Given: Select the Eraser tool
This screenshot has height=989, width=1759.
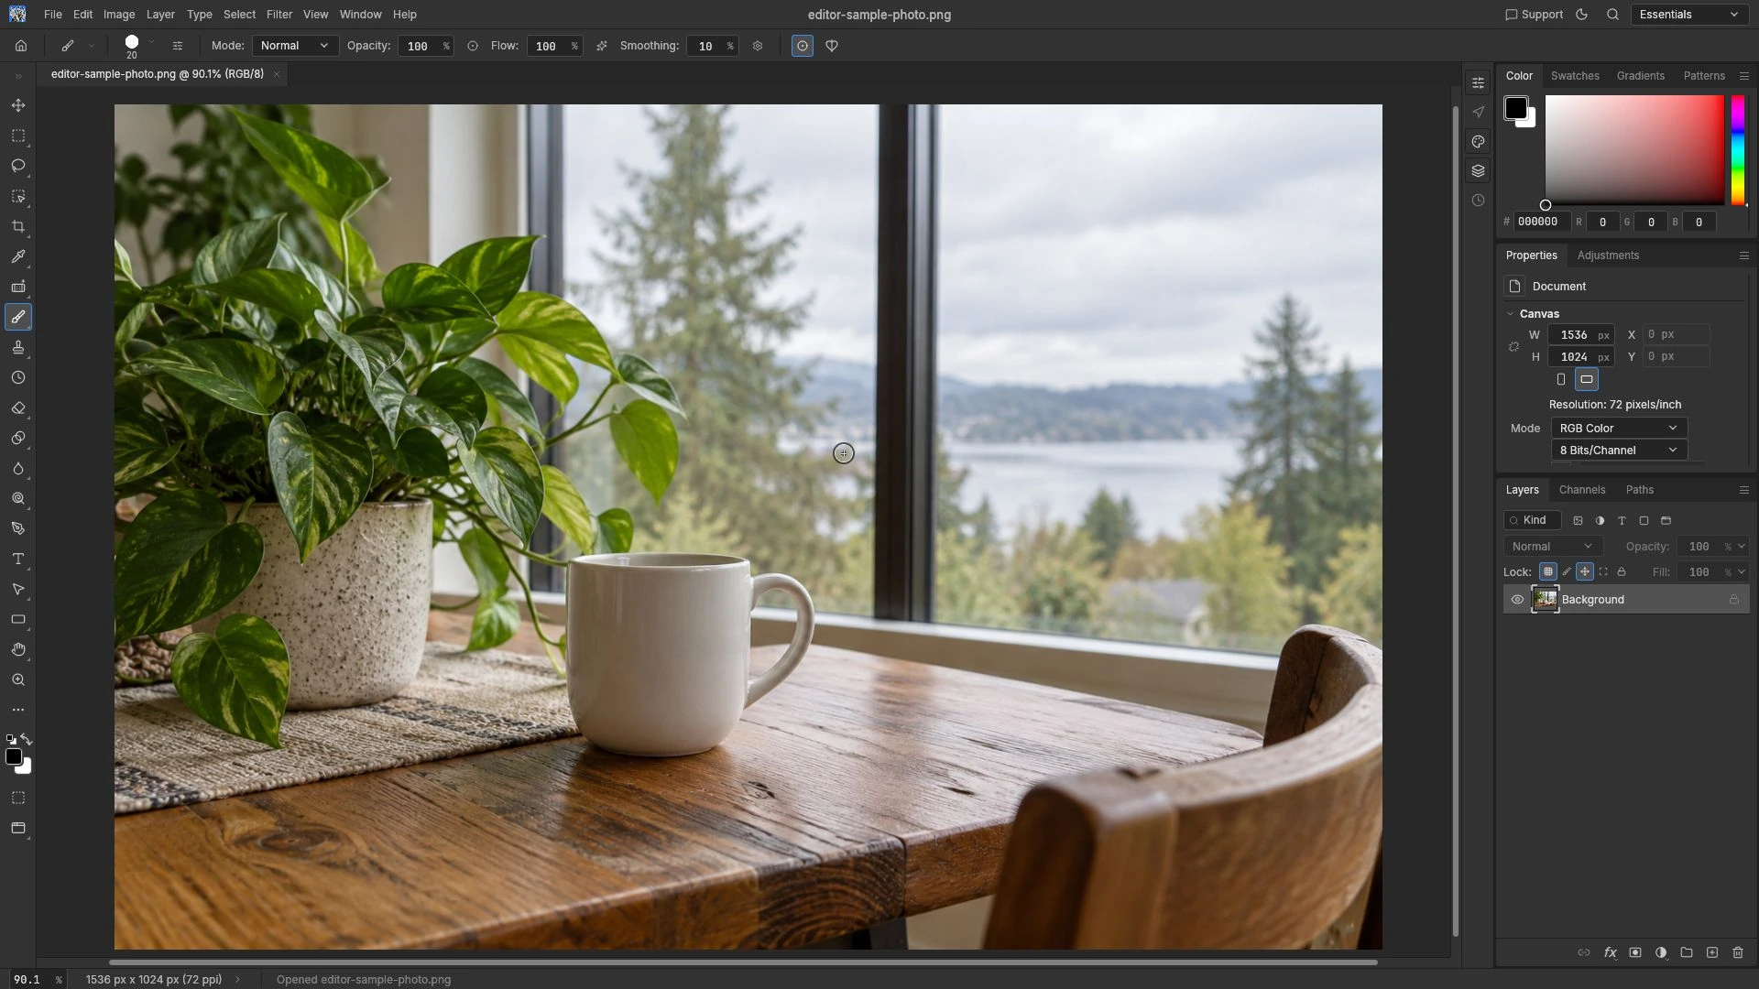Looking at the screenshot, I should pyautogui.click(x=18, y=408).
